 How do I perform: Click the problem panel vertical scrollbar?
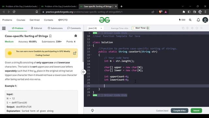click(83, 47)
